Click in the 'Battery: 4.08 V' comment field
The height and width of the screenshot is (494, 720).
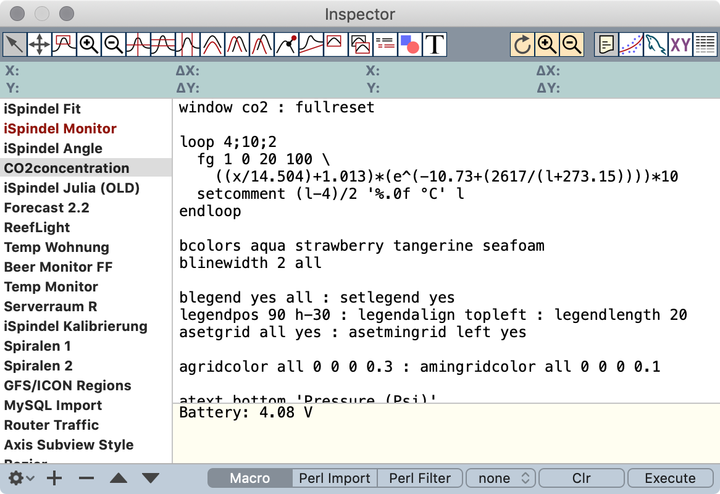pyautogui.click(x=446, y=433)
